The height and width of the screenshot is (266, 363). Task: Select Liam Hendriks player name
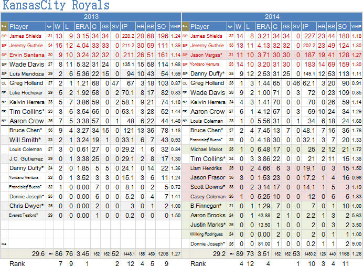(206, 168)
